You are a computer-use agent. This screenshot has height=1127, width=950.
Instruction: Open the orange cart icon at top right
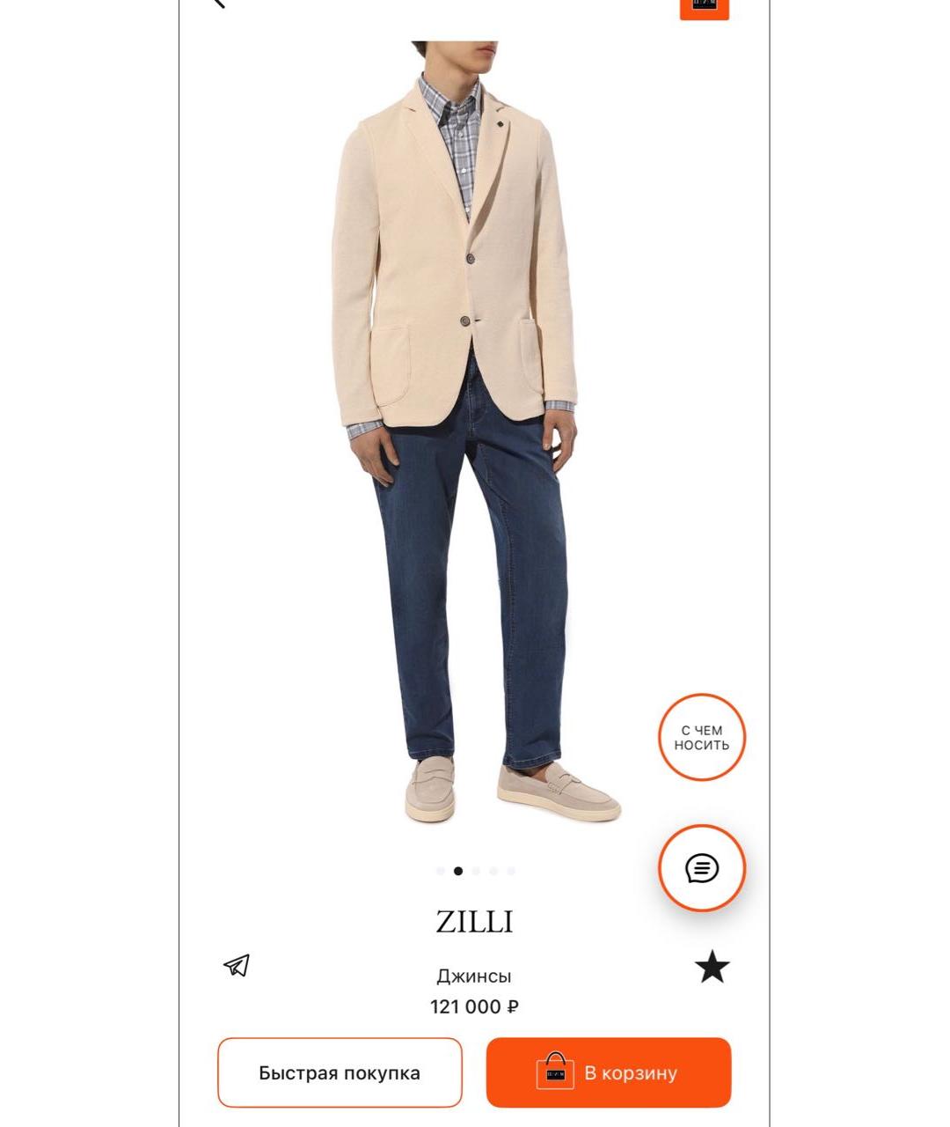pyautogui.click(x=705, y=8)
